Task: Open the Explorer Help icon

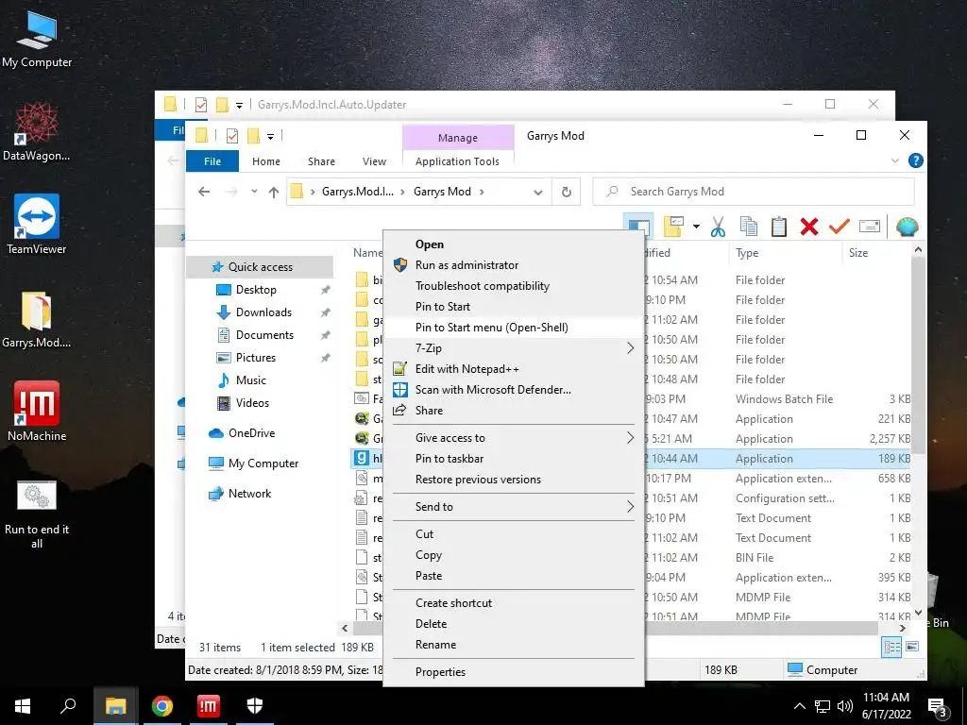Action: click(x=916, y=160)
